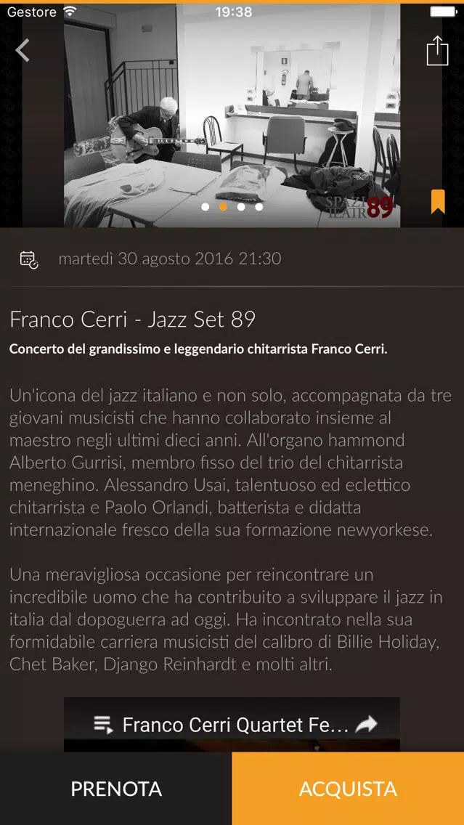
Task: Tap the battery icon in the status bar
Action: click(442, 12)
